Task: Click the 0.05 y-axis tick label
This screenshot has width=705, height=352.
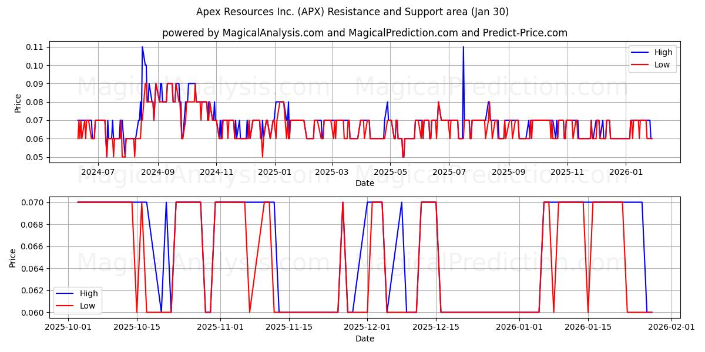Action: (35, 157)
